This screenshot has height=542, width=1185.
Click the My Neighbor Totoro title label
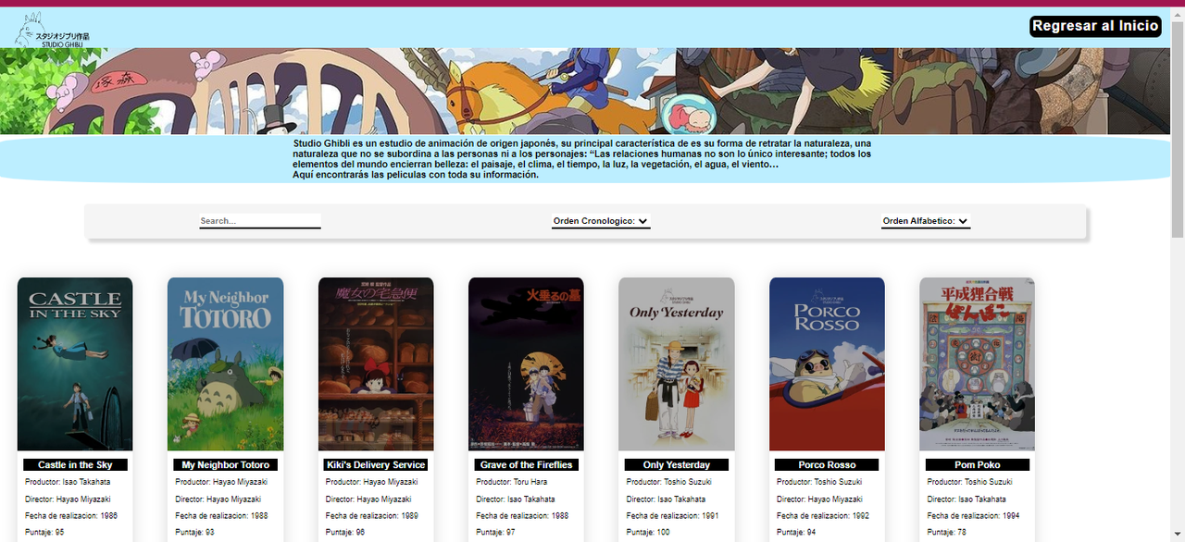[x=226, y=465]
